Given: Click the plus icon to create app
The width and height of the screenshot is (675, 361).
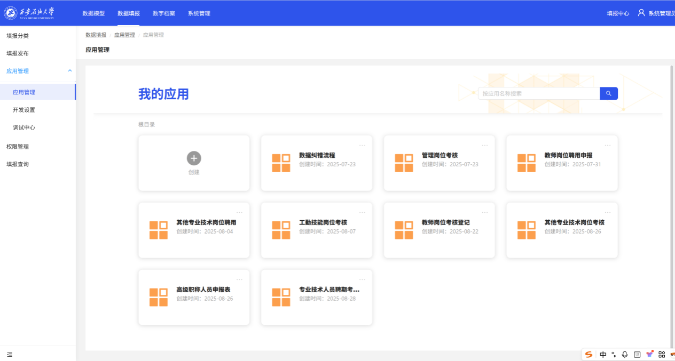Looking at the screenshot, I should pyautogui.click(x=194, y=158).
